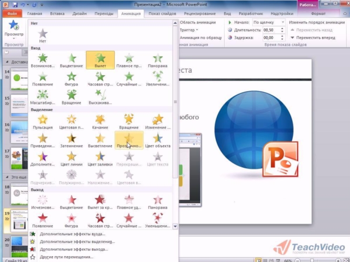Collapse the Доставка slide section
350x262 pixels.
point(7,62)
